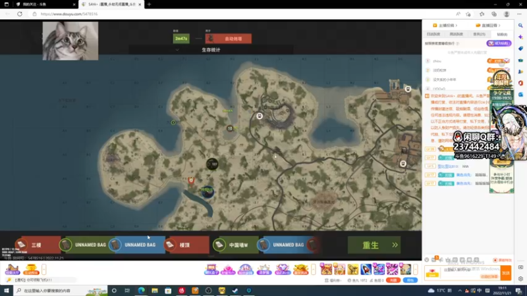This screenshot has width=527, height=296.
Task: Click the red auto-respawn button at top
Action: (228, 39)
